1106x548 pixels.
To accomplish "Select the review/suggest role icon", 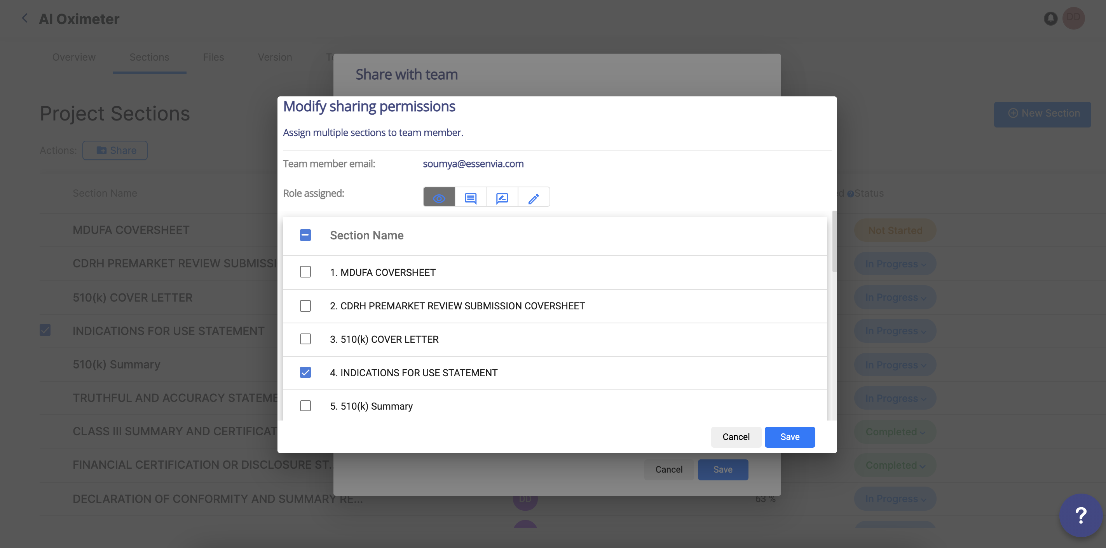I will pos(502,197).
